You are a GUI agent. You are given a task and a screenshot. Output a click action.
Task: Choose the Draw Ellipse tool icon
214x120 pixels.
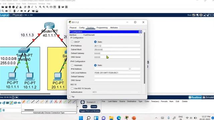pyautogui.click(x=25, y=11)
